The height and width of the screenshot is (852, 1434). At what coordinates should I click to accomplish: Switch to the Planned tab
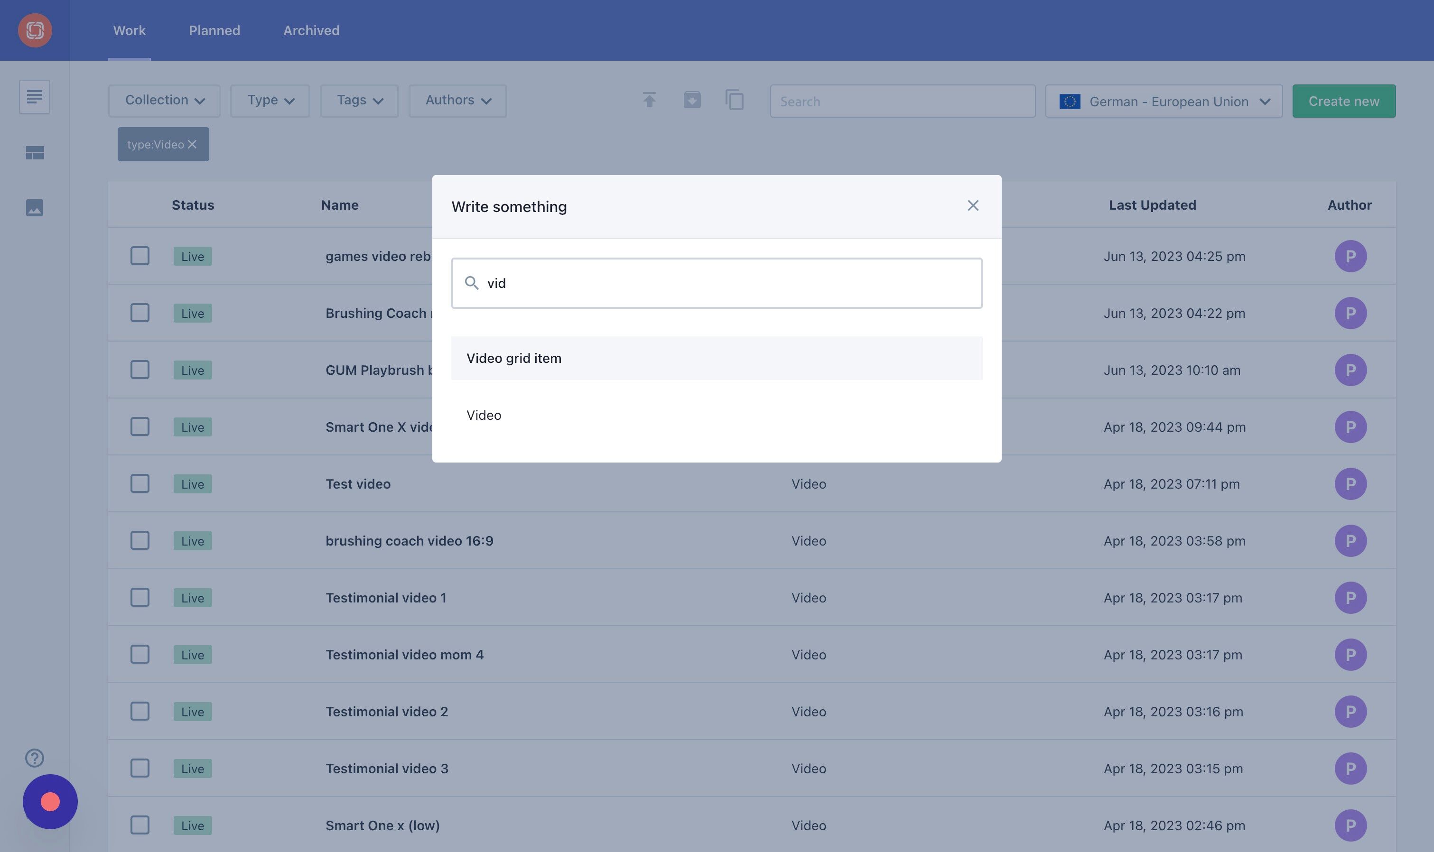coord(214,30)
